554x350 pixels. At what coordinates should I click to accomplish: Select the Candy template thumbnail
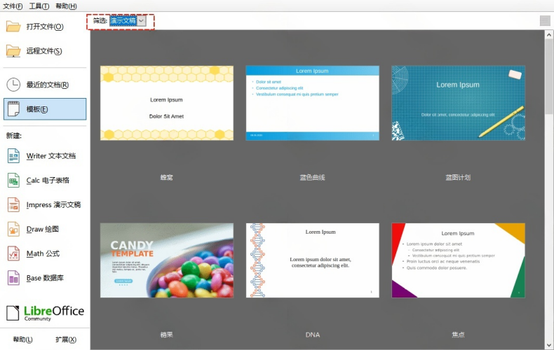click(x=167, y=260)
